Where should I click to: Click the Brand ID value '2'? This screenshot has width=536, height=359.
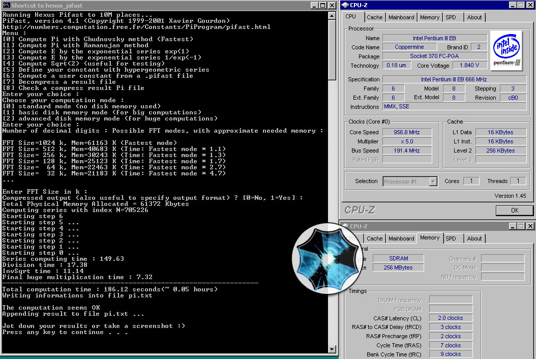click(x=479, y=47)
